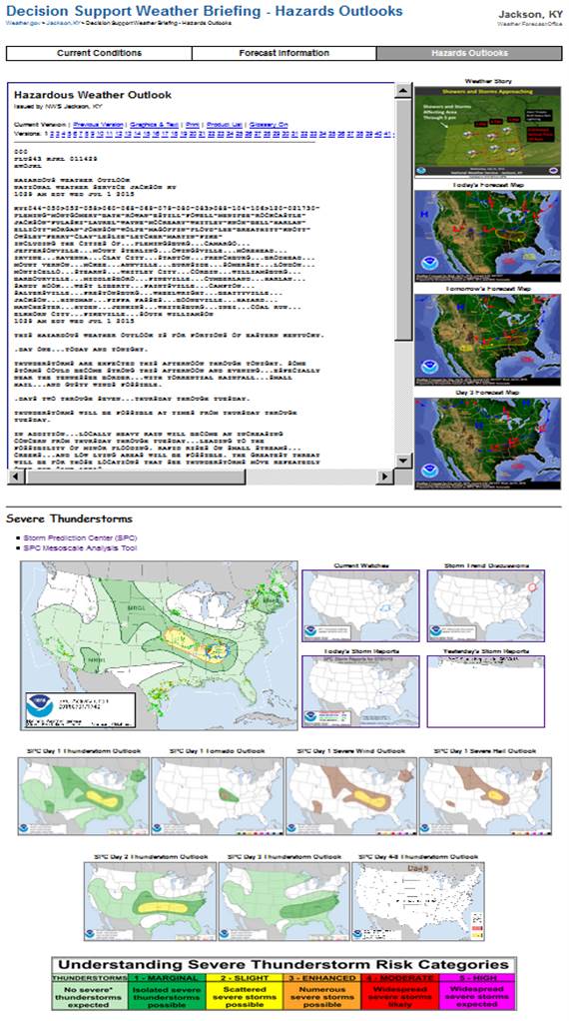Click the outlook text scroll-down arrow

click(404, 461)
